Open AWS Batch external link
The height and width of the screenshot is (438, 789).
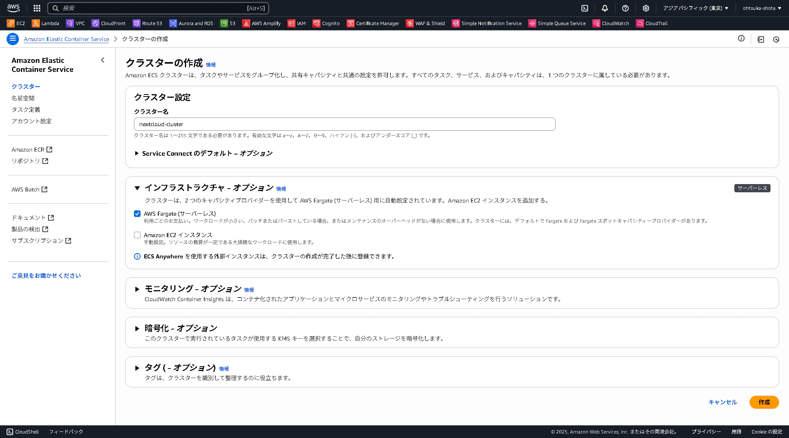coord(29,189)
